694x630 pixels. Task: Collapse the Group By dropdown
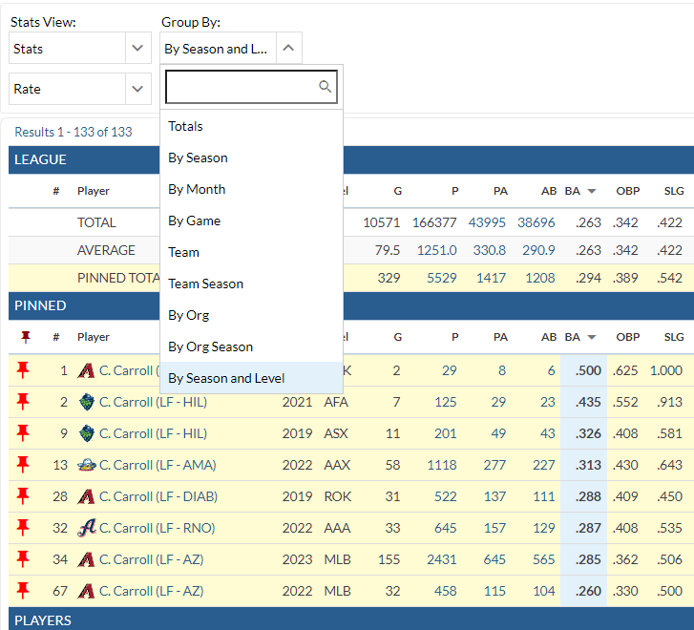[x=289, y=49]
